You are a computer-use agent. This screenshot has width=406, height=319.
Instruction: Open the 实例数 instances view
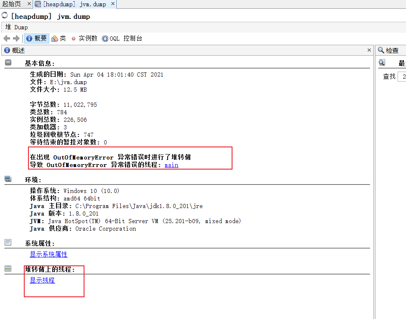[x=84, y=39]
